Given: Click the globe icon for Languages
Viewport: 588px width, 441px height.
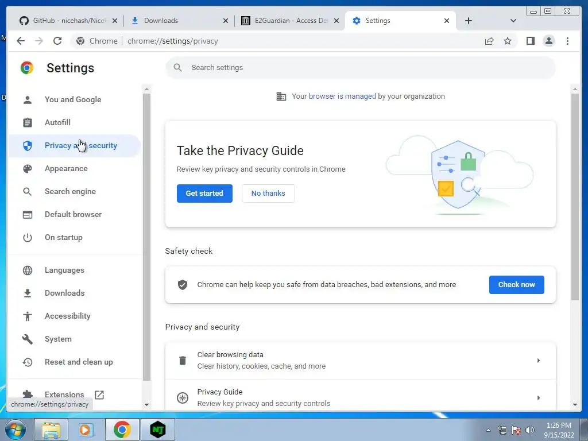Looking at the screenshot, I should pyautogui.click(x=28, y=270).
